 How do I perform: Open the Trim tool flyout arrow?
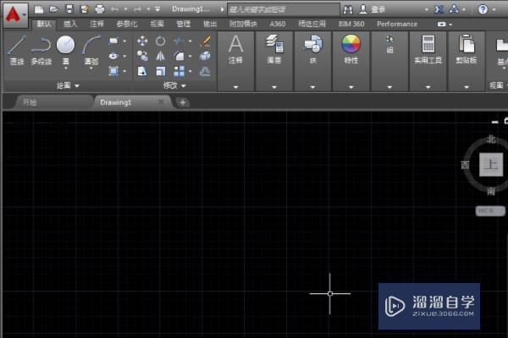pos(190,41)
